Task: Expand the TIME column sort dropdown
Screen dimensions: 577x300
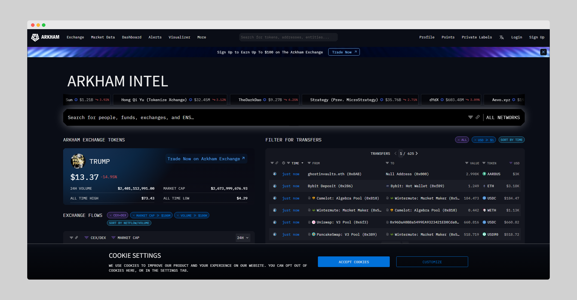Action: (x=302, y=163)
